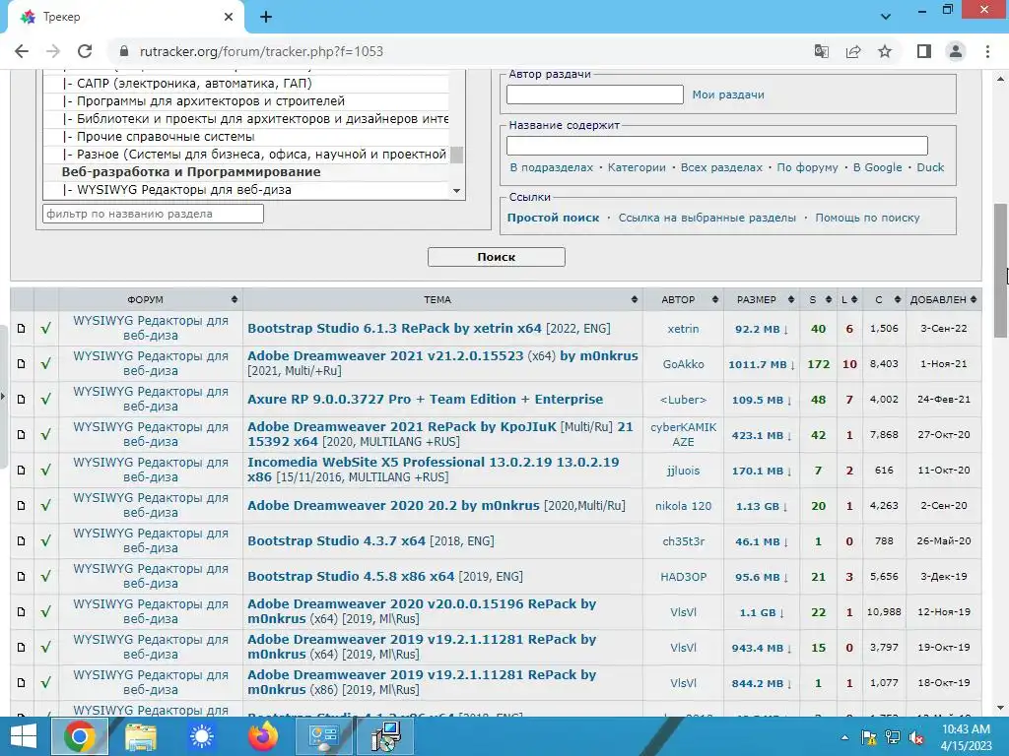The image size is (1009, 756).
Task: Select the Трекер browser tab
Action: (x=125, y=18)
